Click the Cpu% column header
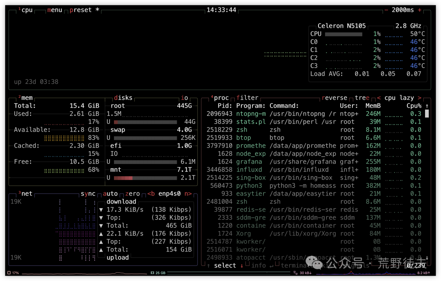 tap(414, 106)
